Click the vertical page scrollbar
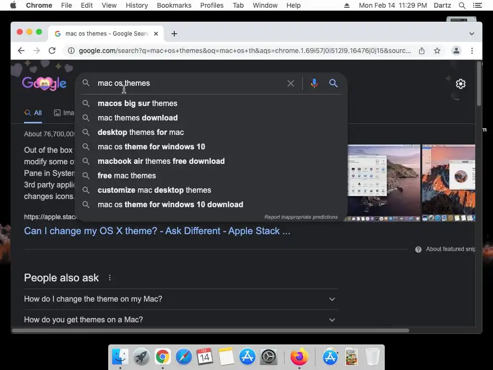 point(479,84)
